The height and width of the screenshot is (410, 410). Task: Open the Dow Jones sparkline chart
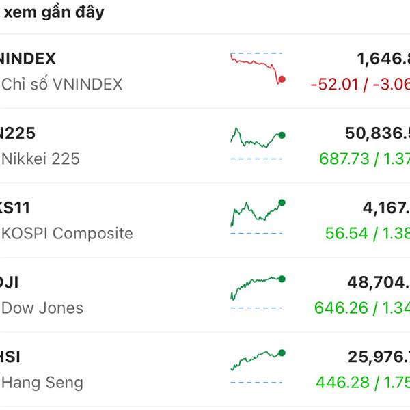[x=257, y=290]
